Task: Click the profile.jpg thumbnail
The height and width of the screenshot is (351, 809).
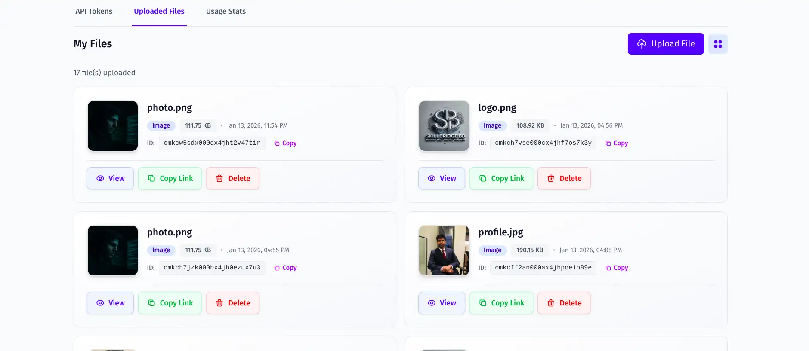Action: click(444, 250)
